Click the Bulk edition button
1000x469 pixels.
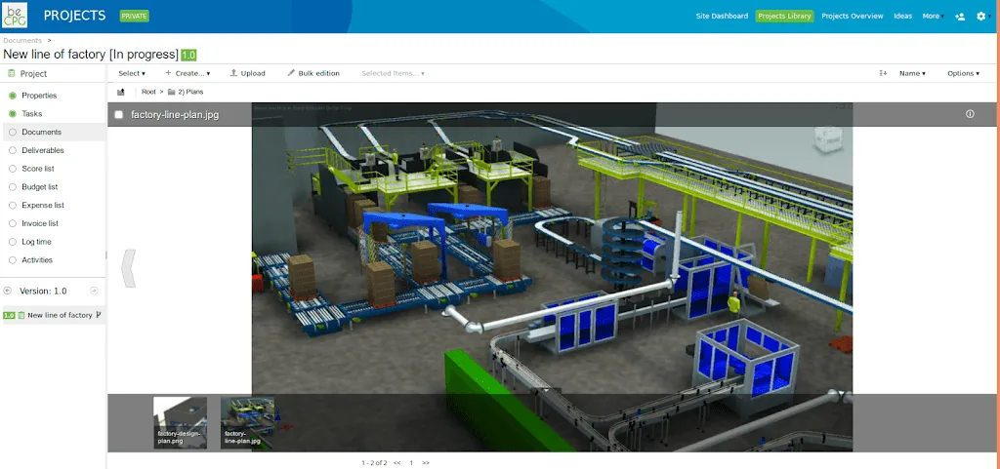(313, 73)
